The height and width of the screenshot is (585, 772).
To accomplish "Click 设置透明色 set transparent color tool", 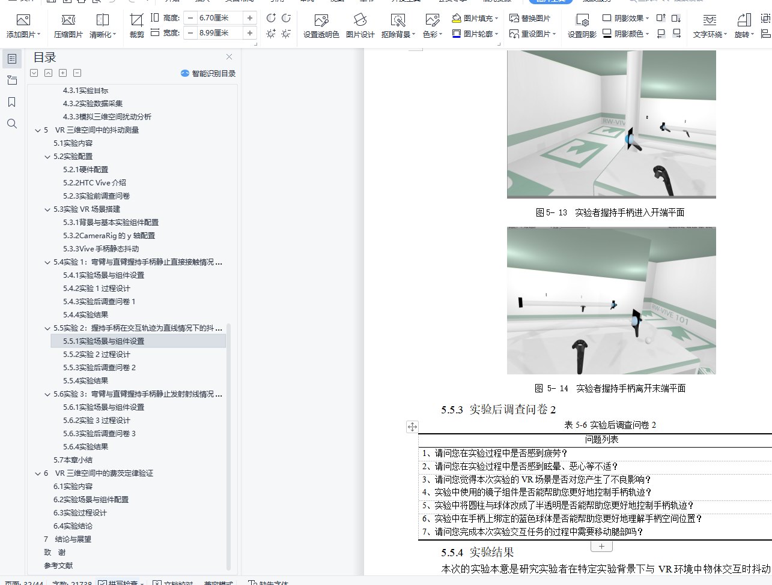I will [321, 26].
